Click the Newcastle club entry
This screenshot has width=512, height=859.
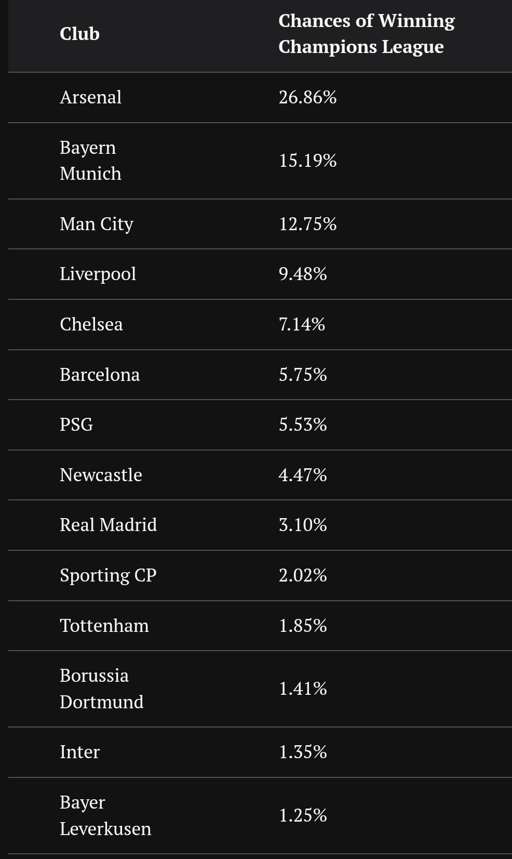[101, 475]
